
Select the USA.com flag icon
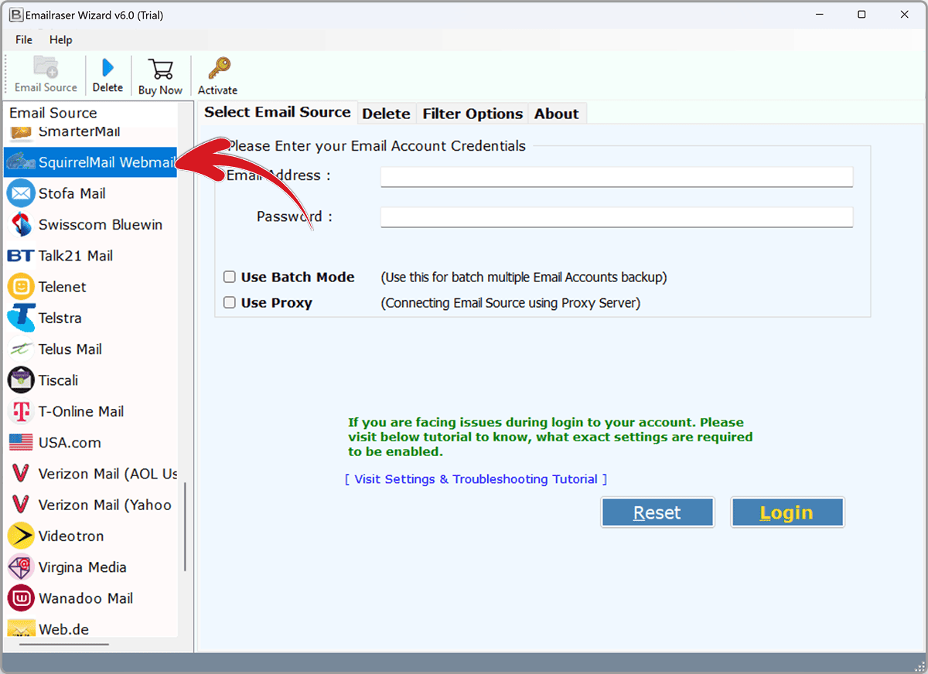(21, 443)
